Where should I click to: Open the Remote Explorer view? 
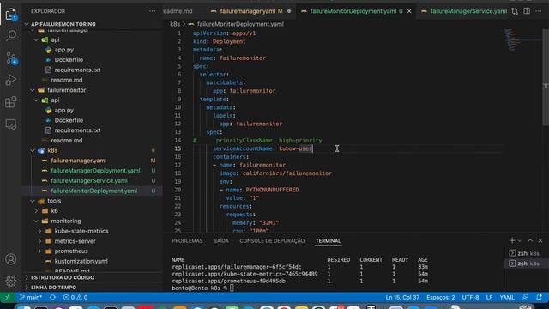click(11, 124)
